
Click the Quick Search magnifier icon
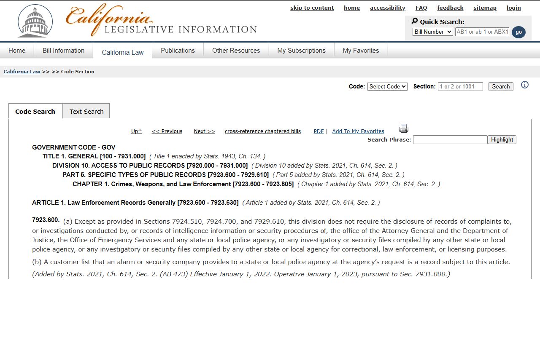415,21
